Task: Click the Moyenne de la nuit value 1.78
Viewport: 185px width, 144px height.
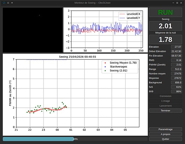Action: coord(165,39)
